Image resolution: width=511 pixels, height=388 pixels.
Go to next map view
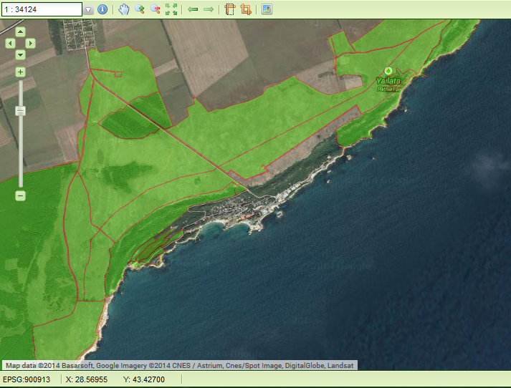209,9
